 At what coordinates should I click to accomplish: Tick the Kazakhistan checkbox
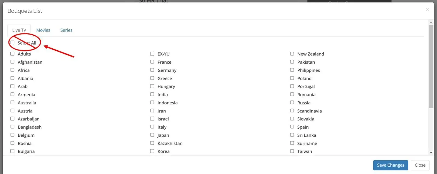tap(152, 143)
